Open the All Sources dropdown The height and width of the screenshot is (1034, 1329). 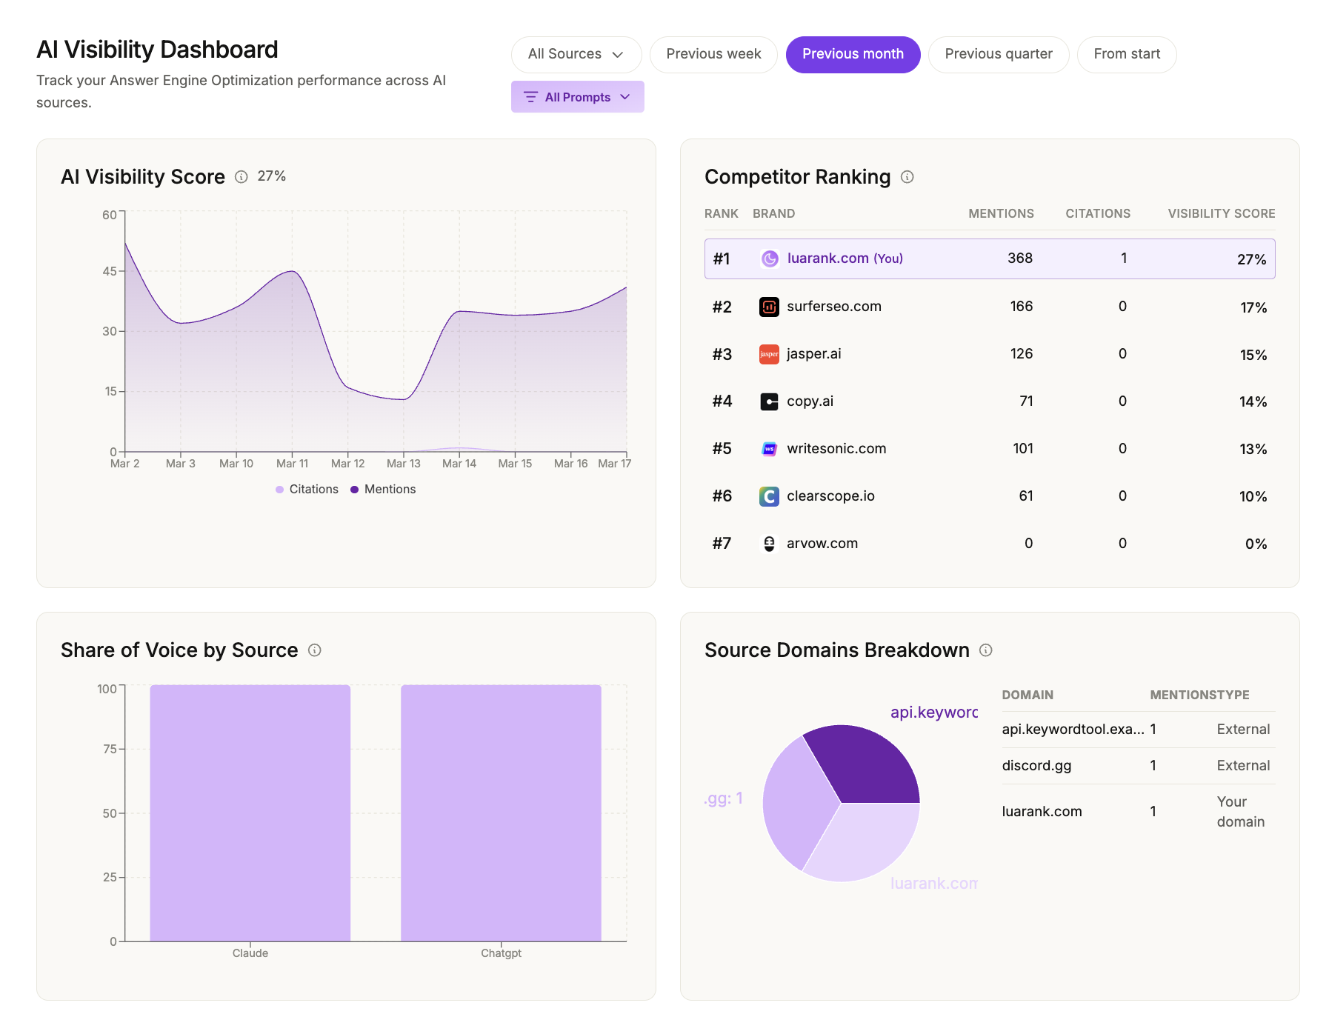click(576, 54)
